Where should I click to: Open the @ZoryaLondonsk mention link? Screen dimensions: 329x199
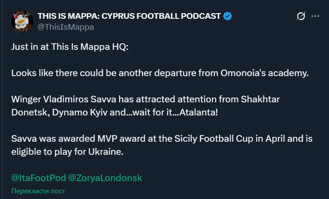coord(105,178)
